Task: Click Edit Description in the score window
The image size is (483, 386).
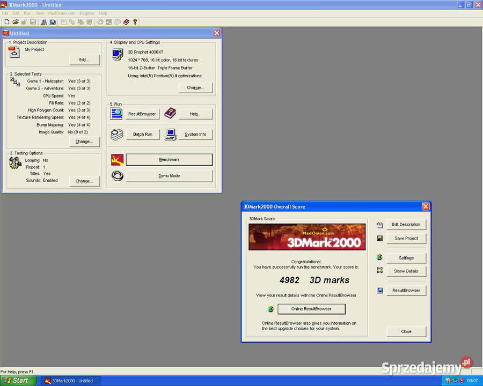Action: pos(406,224)
